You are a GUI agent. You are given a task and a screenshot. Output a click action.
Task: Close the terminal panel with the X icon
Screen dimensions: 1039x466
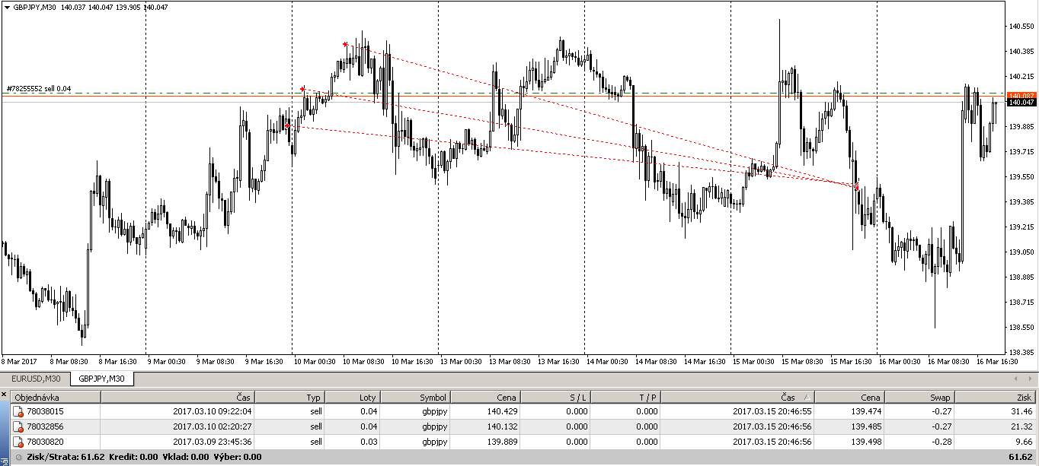point(4,395)
